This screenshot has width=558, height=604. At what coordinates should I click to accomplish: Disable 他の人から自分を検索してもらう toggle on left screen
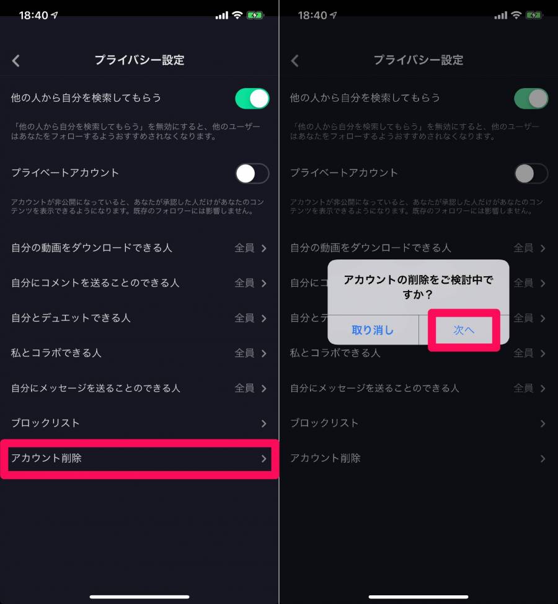252,99
